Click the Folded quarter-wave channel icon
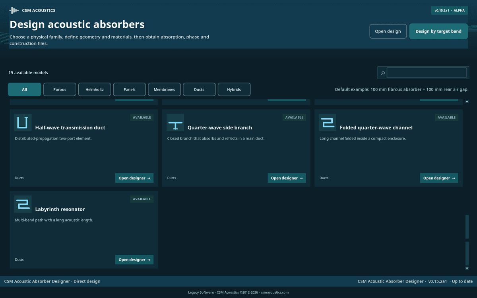This screenshot has width=477, height=298. [x=328, y=122]
